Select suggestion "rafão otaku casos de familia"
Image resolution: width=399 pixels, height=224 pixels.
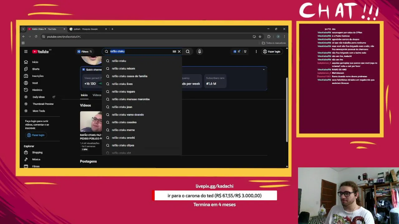(142, 76)
